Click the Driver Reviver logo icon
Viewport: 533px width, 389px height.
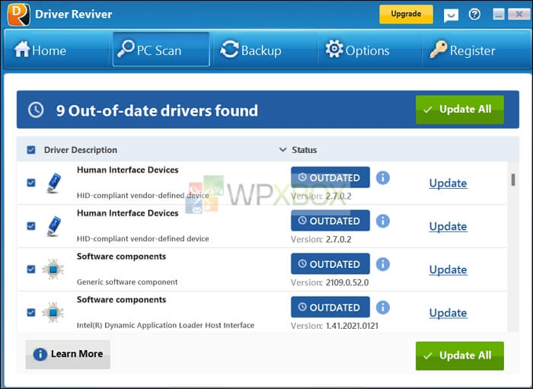click(x=19, y=14)
